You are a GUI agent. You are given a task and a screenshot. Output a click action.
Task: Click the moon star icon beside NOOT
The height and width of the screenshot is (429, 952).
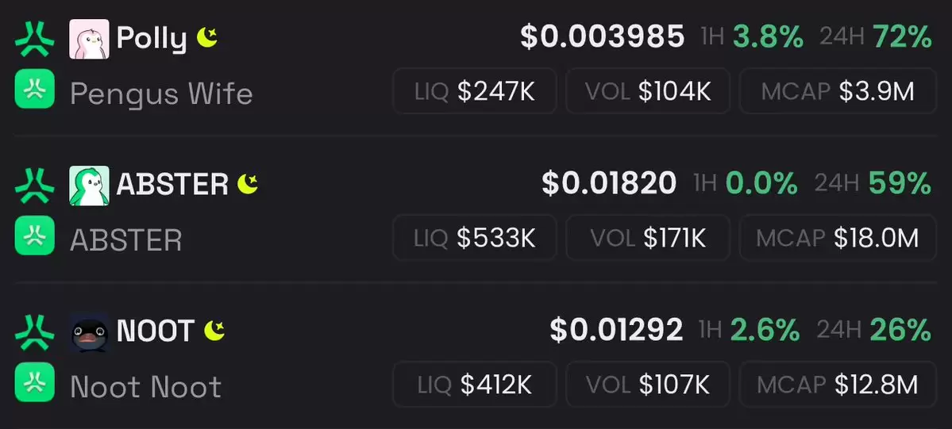click(214, 331)
